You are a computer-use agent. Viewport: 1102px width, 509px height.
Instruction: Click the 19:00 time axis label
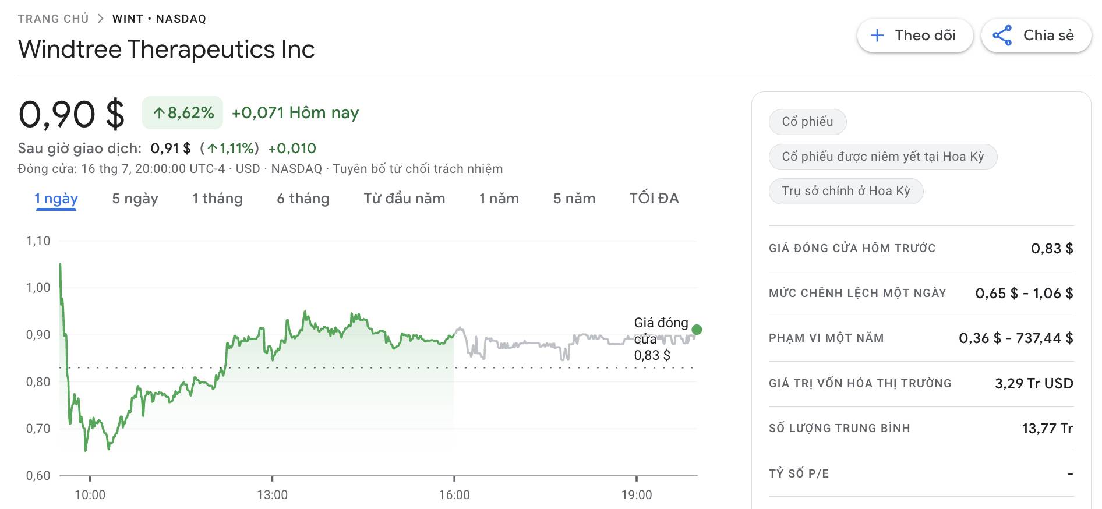[637, 495]
